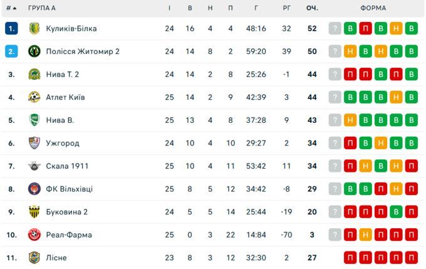
Task: Select the Нива Т. 2 team badge
Action: 34,74
